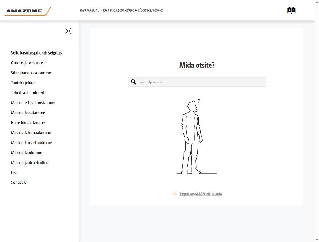The height and width of the screenshot is (242, 319).
Task: Click the thinking man illustration
Action: coord(197,137)
